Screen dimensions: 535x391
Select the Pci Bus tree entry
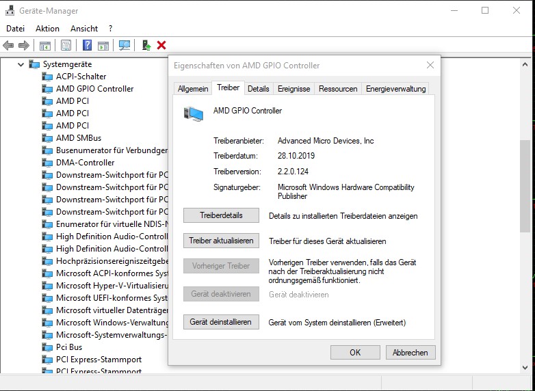(69, 347)
